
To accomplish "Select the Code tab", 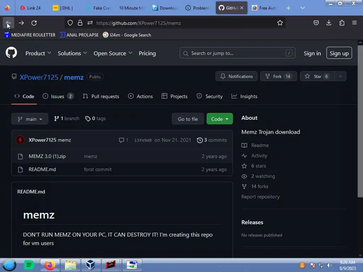I will pos(24,96).
